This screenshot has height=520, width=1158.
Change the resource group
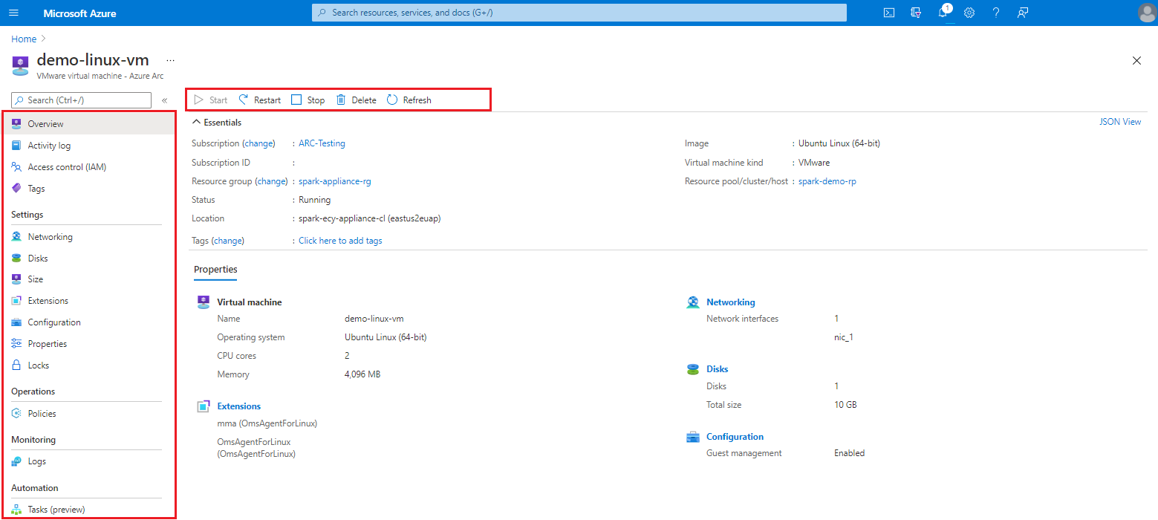coord(271,181)
